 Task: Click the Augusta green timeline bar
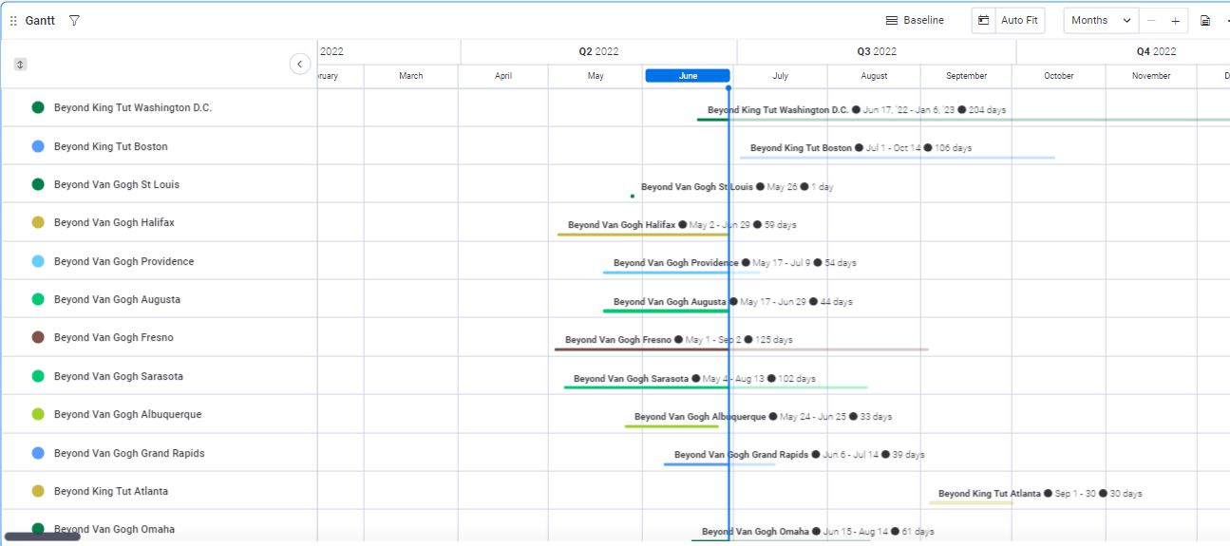[665, 311]
